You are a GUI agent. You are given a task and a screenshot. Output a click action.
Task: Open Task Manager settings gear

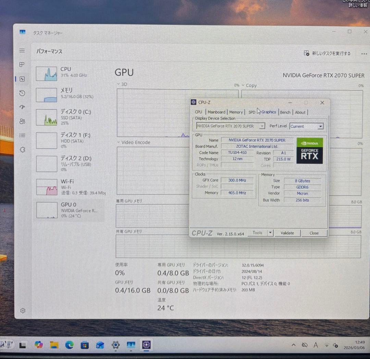(23, 311)
